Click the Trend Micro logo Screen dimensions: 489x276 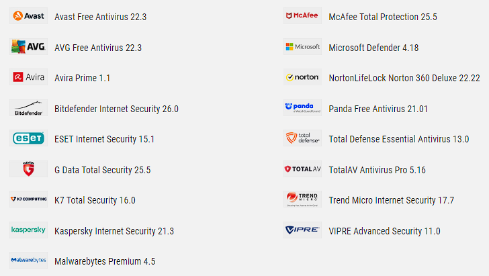pos(302,199)
